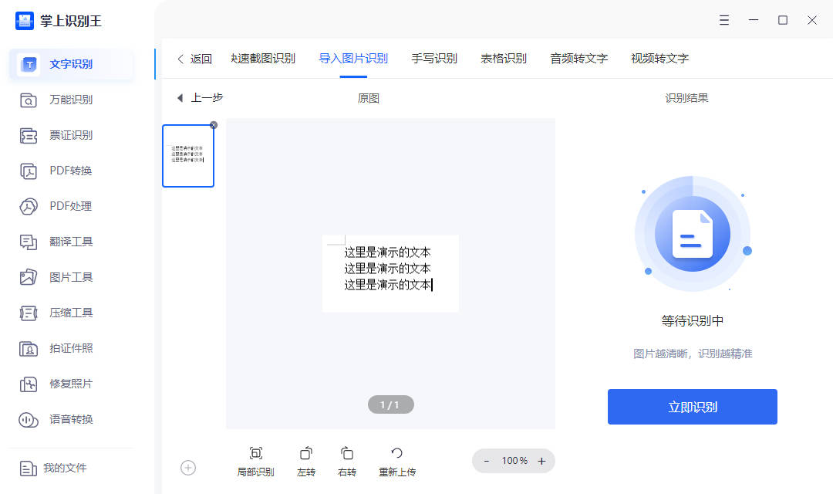
Task: Switch to the 表格识别 tab
Action: point(504,59)
